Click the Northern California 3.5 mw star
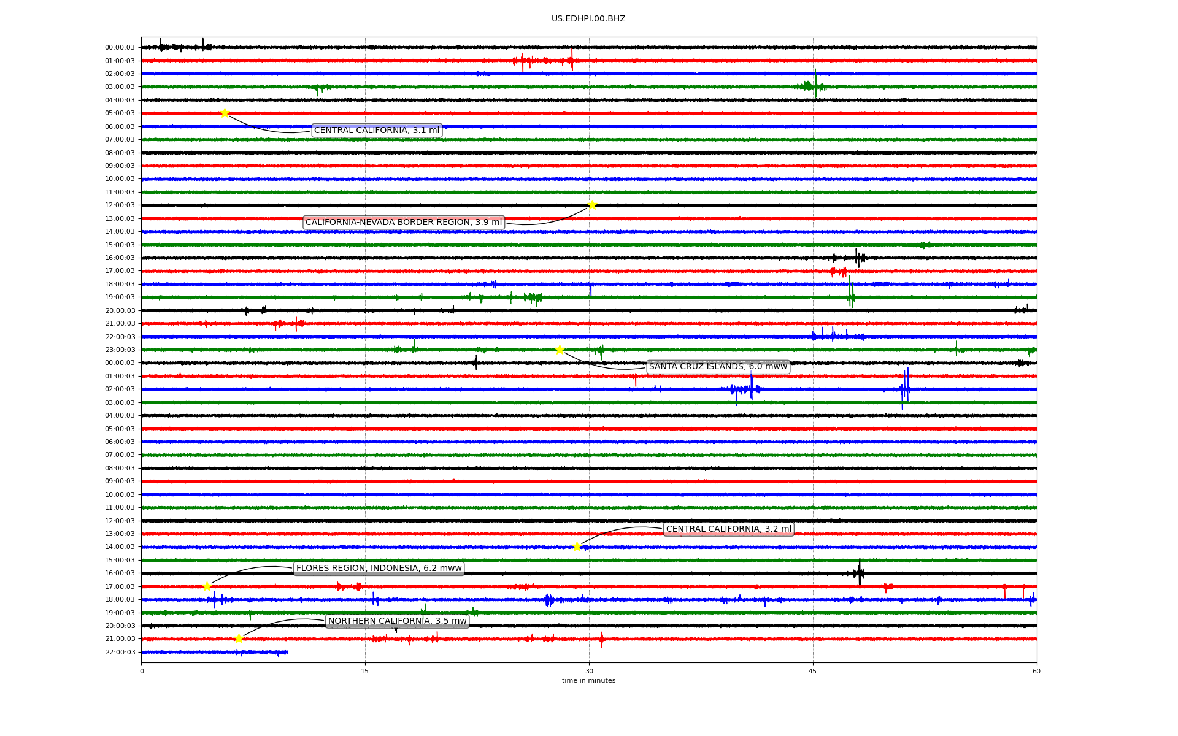This screenshot has width=1178, height=736. tap(239, 638)
